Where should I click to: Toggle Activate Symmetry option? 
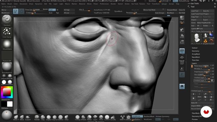162,117
